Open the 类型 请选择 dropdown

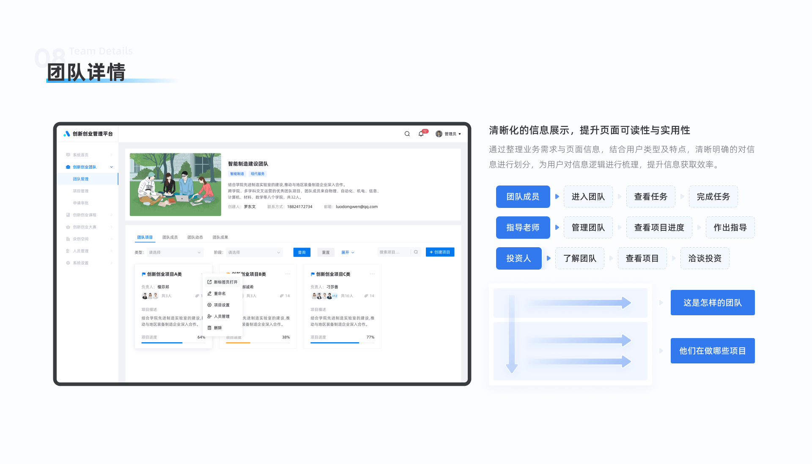(175, 252)
